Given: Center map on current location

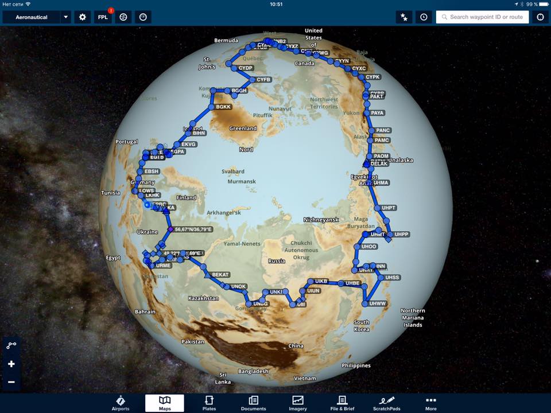Looking at the screenshot, I should click(x=540, y=17).
